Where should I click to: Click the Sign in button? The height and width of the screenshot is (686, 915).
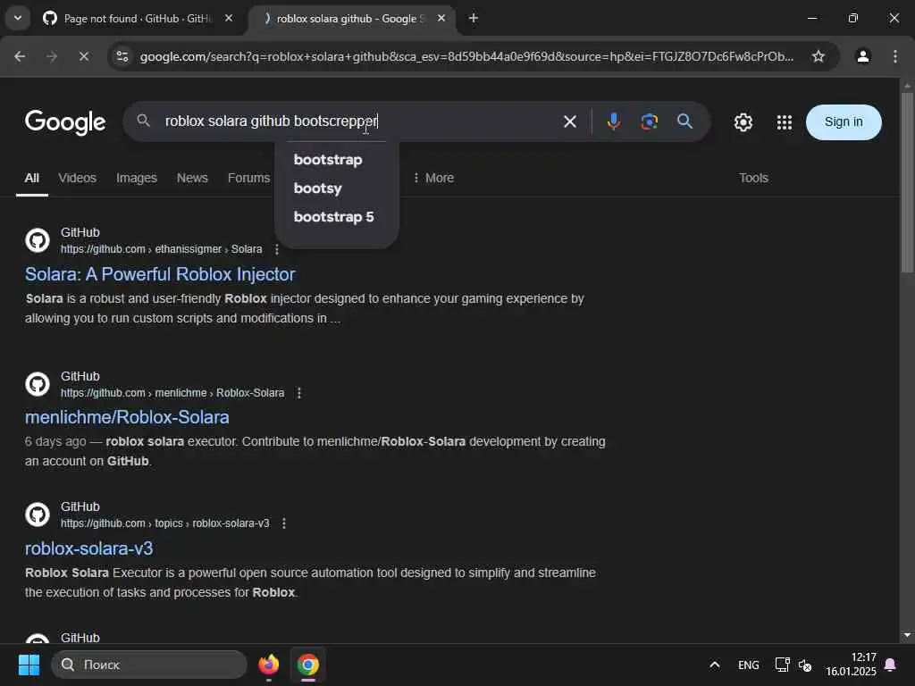click(844, 121)
